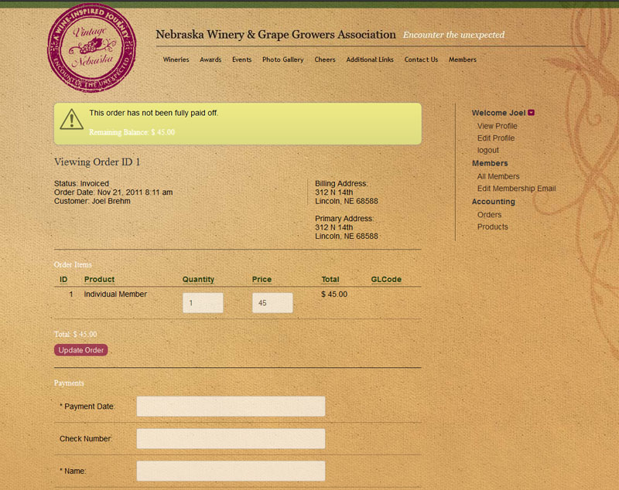Open the Cheers menu
Screen dimensions: 619x490
(325, 60)
